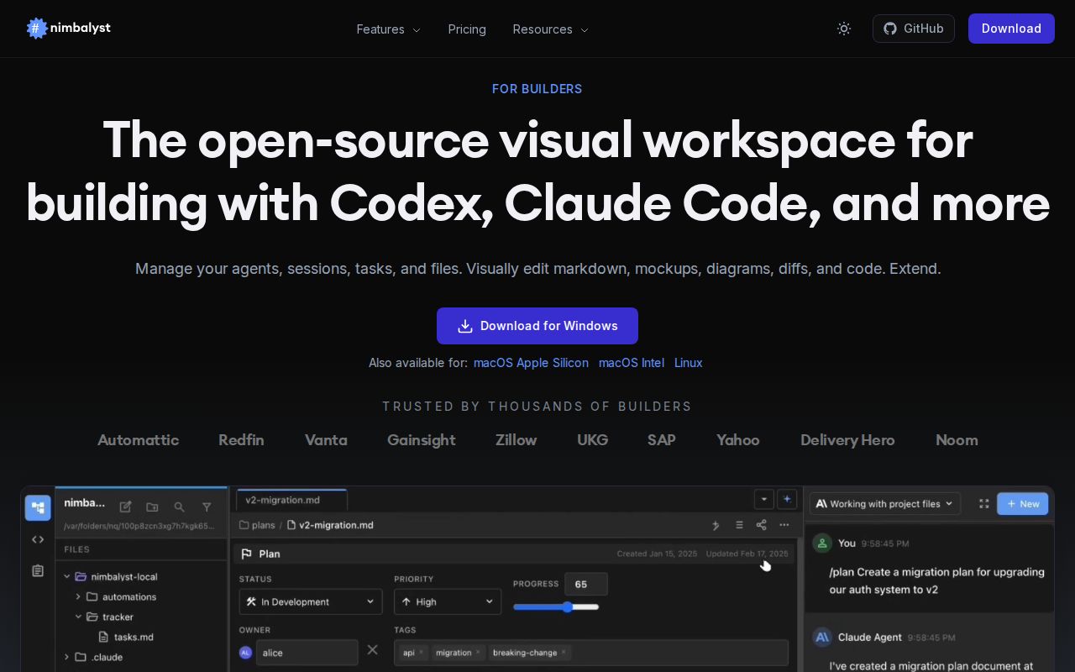Click the /plan migration message text

936,580
